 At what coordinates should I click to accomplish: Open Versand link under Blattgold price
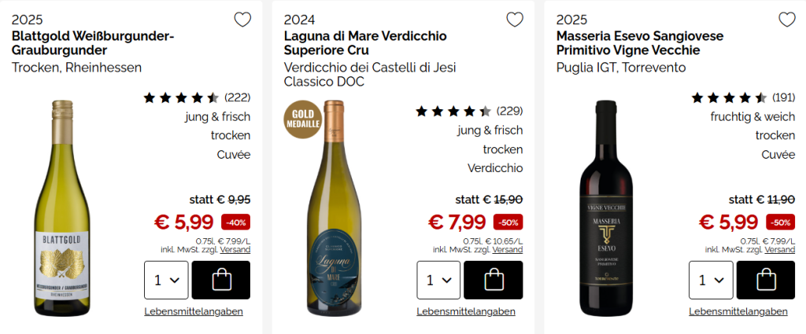pos(235,249)
